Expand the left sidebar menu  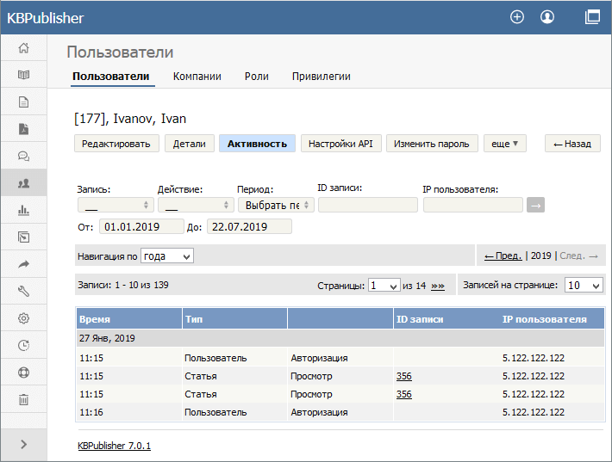point(23,444)
